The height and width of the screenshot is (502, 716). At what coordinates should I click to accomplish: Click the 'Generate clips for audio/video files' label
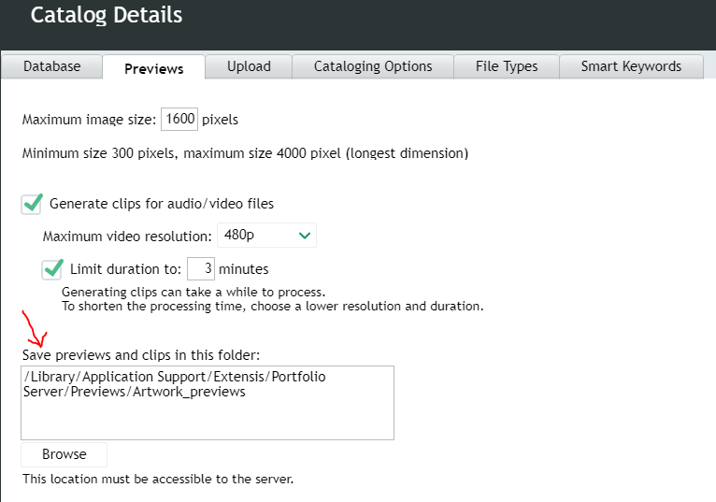161,204
